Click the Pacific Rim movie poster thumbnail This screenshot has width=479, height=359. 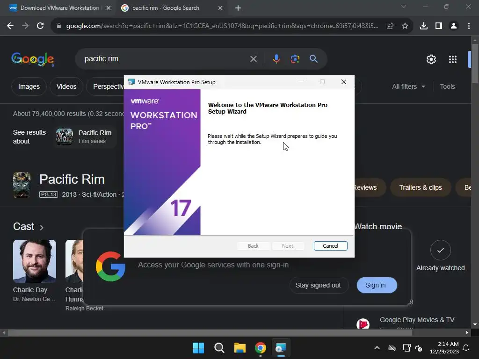pyautogui.click(x=22, y=185)
